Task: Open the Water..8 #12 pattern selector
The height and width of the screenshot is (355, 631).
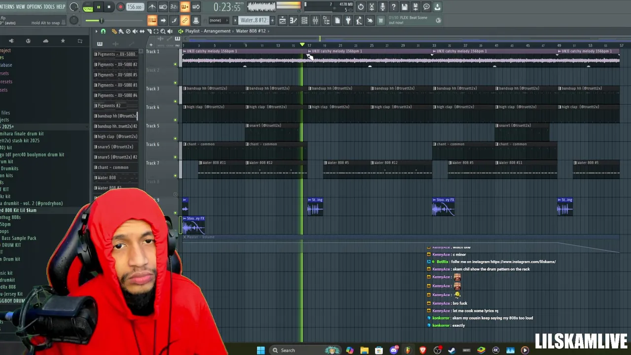Action: tap(254, 20)
